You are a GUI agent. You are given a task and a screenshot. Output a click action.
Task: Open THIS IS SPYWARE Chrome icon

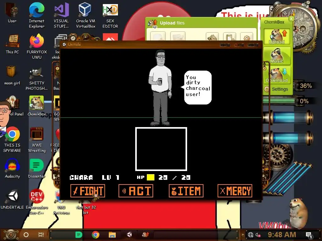click(12, 139)
